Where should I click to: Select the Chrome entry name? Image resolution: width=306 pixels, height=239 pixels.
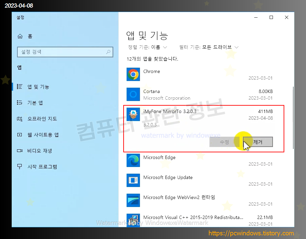(x=151, y=71)
